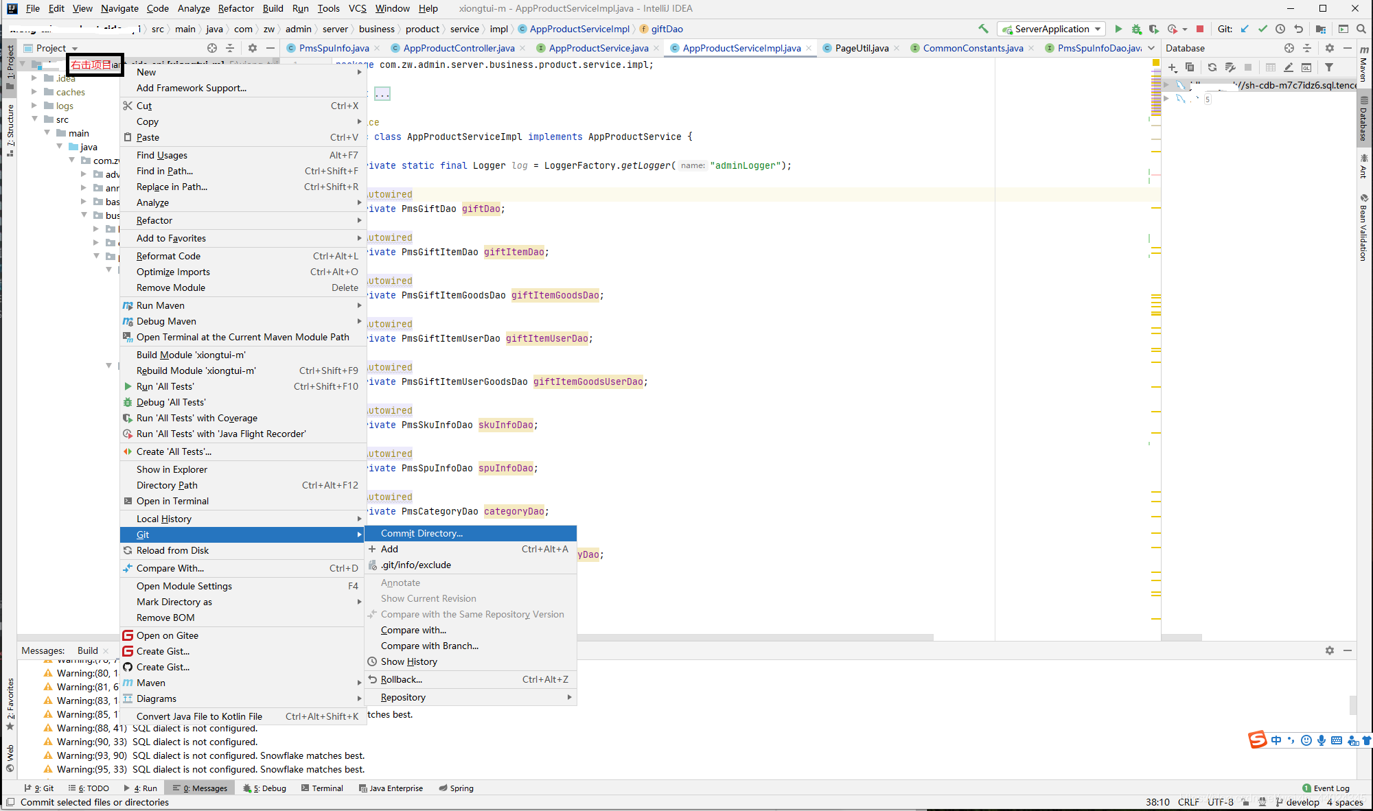Select Reload from Disk context entry

coord(242,550)
